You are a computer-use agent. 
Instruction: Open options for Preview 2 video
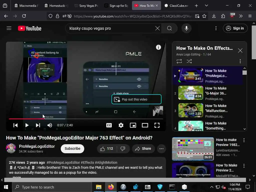pos(244,166)
